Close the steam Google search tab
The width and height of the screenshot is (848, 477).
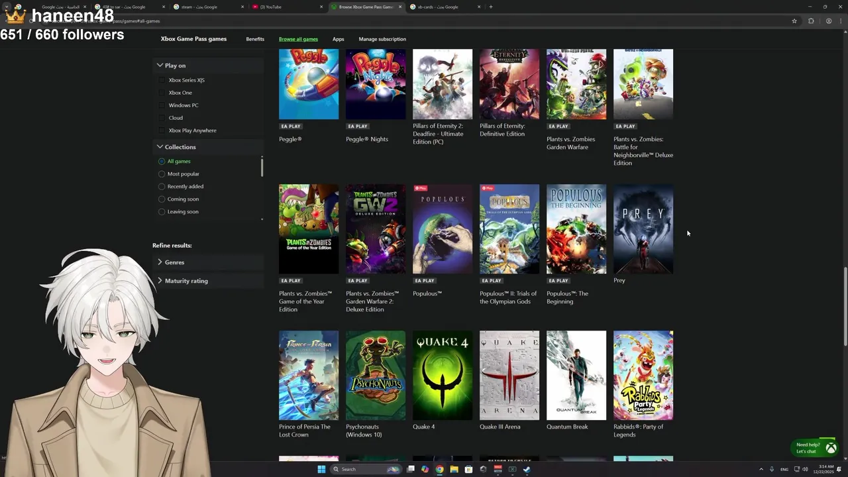tap(241, 7)
